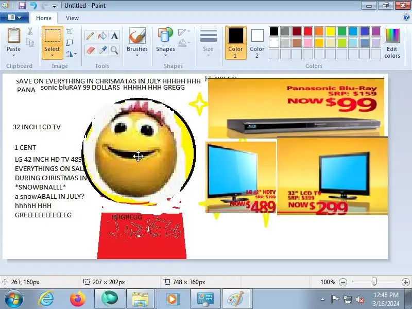Viewport: 412px width, 309px height.
Task: Pick the dark red color swatch
Action: (297, 31)
